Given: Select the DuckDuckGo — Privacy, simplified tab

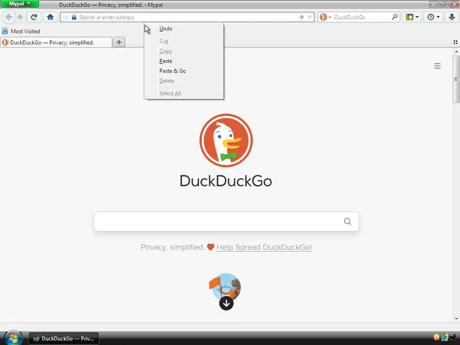Looking at the screenshot, I should pyautogui.click(x=56, y=43).
